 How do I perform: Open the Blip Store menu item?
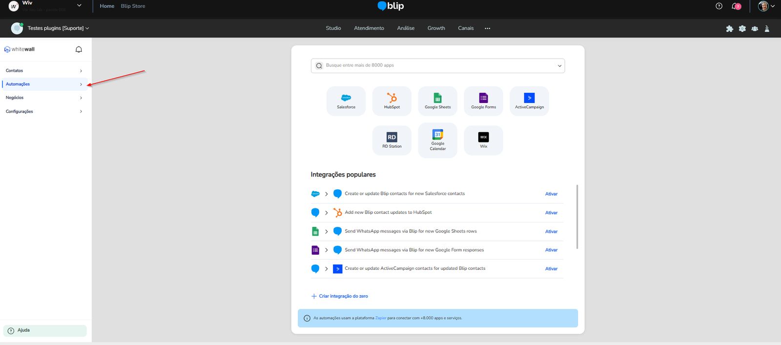[x=133, y=6]
